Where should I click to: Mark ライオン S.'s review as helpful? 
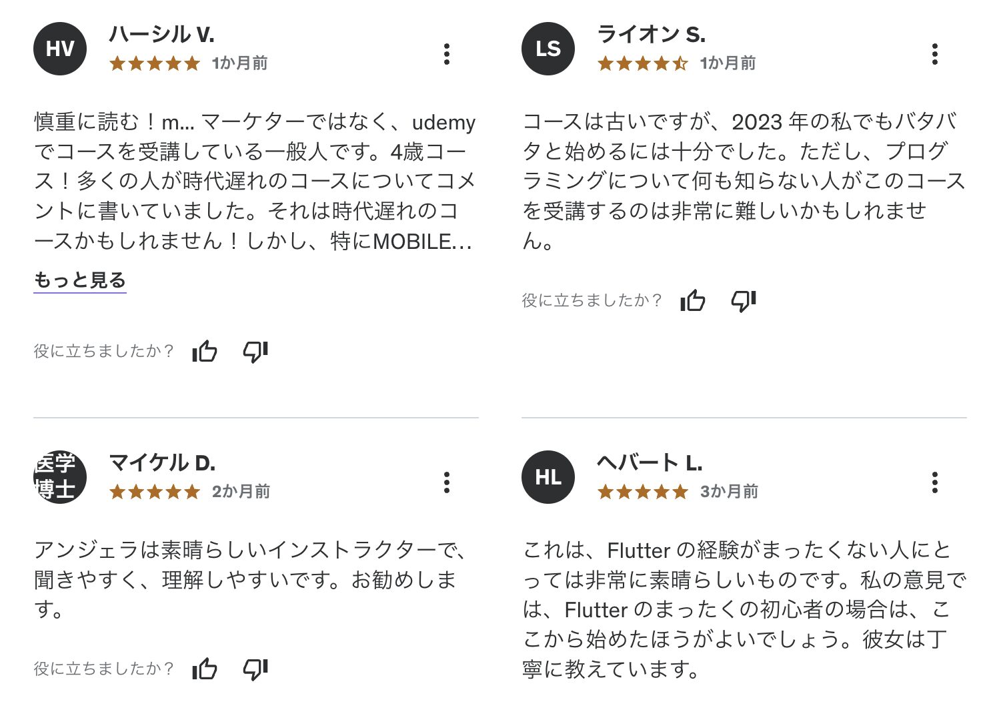tap(694, 301)
